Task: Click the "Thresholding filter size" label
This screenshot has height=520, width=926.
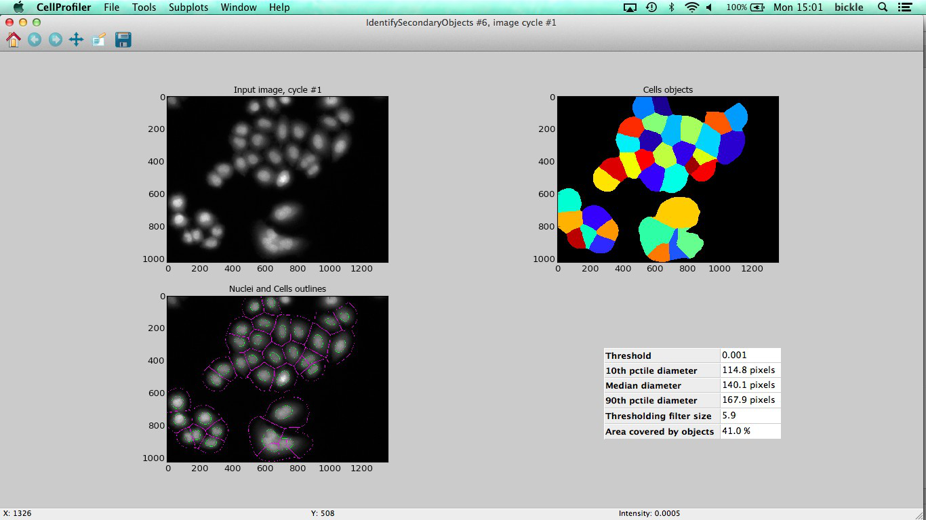Action: pos(659,416)
